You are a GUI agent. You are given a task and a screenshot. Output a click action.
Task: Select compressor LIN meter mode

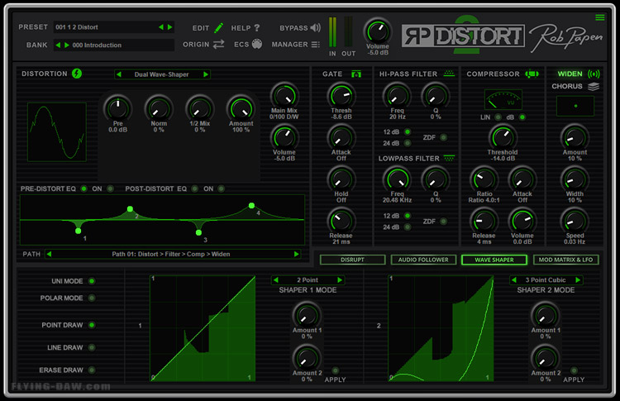pos(498,117)
